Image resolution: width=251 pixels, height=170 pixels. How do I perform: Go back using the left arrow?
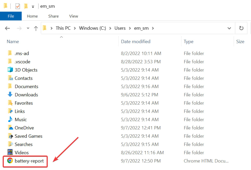(x=7, y=28)
